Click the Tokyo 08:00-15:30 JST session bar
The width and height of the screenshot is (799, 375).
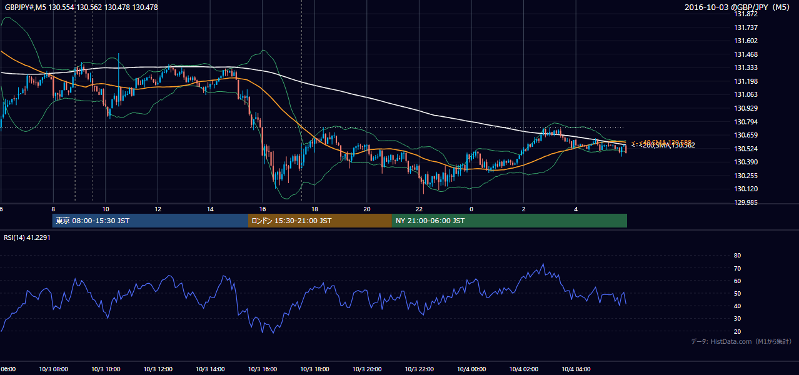(150, 221)
